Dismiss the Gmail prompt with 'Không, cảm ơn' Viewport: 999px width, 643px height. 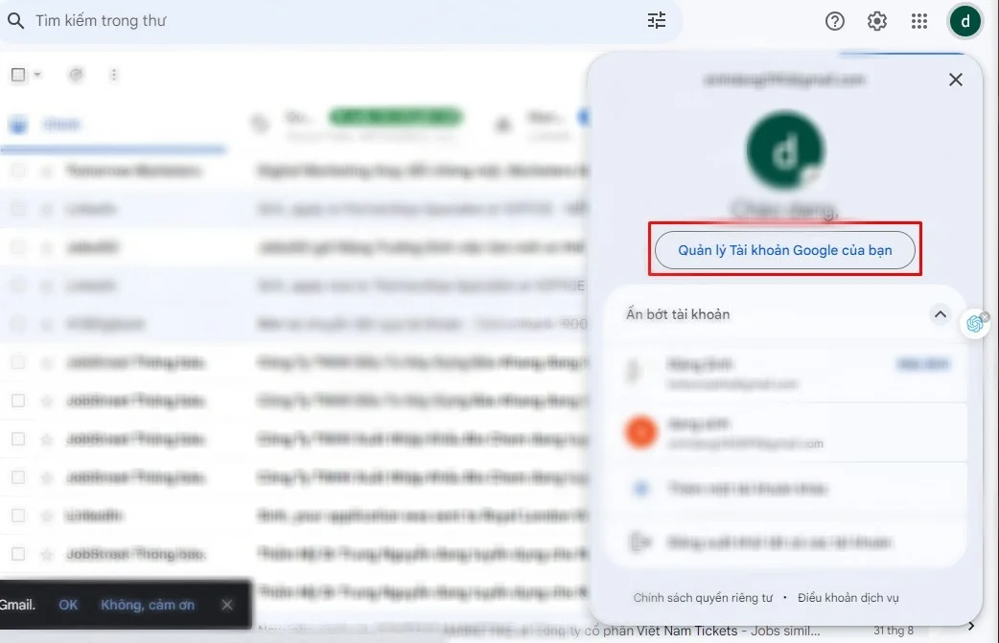click(x=148, y=605)
